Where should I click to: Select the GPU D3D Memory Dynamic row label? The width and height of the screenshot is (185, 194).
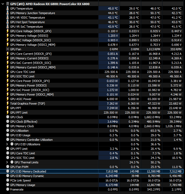coord(27,176)
